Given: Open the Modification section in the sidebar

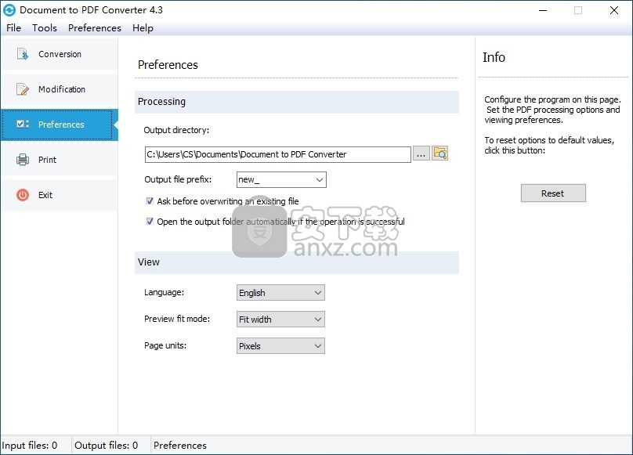Looking at the screenshot, I should pyautogui.click(x=60, y=89).
